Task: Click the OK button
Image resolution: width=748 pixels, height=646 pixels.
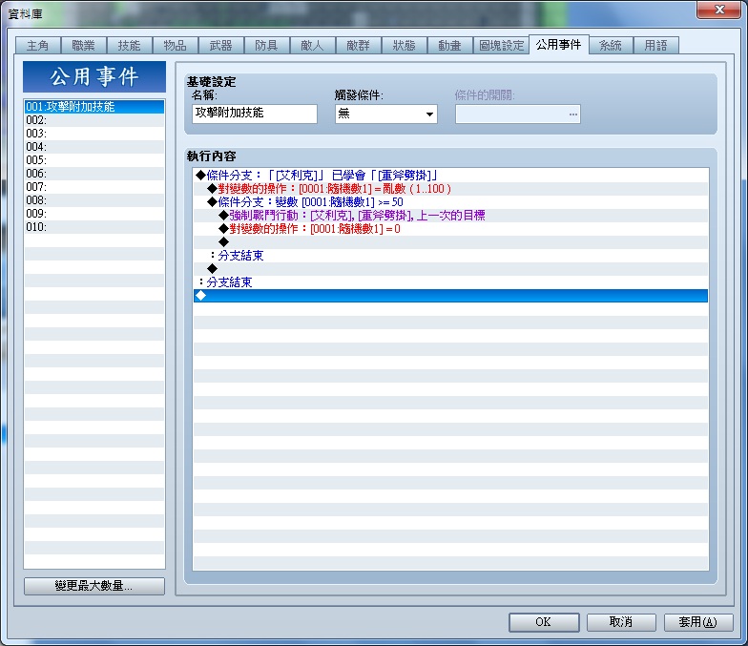Action: (x=544, y=622)
